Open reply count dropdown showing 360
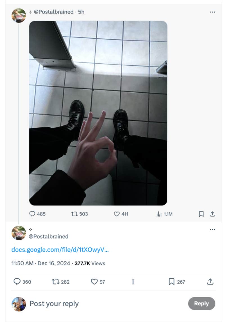The image size is (225, 322). (17, 282)
